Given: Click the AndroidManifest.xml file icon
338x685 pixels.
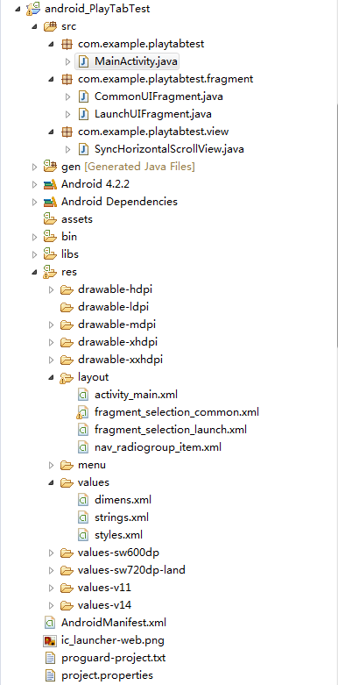Looking at the screenshot, I should click(x=50, y=623).
